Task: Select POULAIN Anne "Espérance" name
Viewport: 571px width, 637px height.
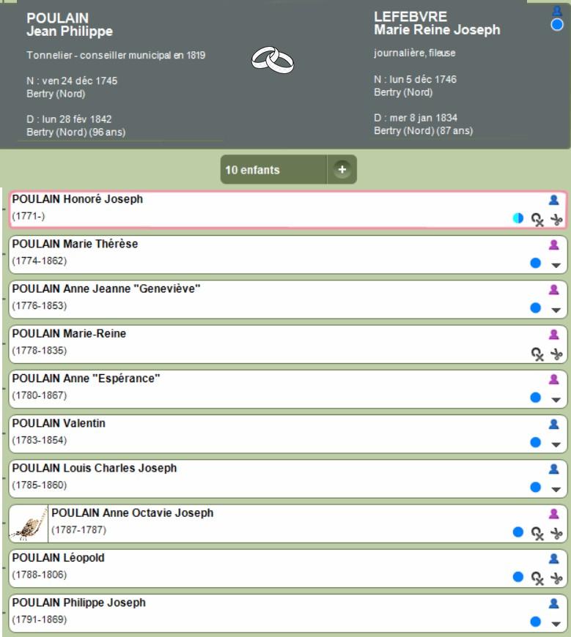Action: pyautogui.click(x=86, y=379)
